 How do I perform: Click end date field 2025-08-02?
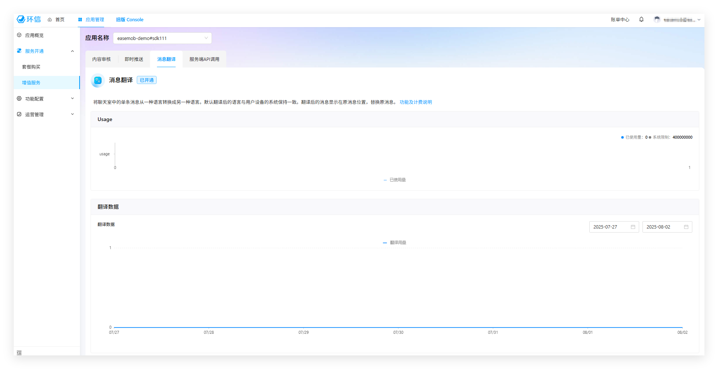pyautogui.click(x=667, y=227)
